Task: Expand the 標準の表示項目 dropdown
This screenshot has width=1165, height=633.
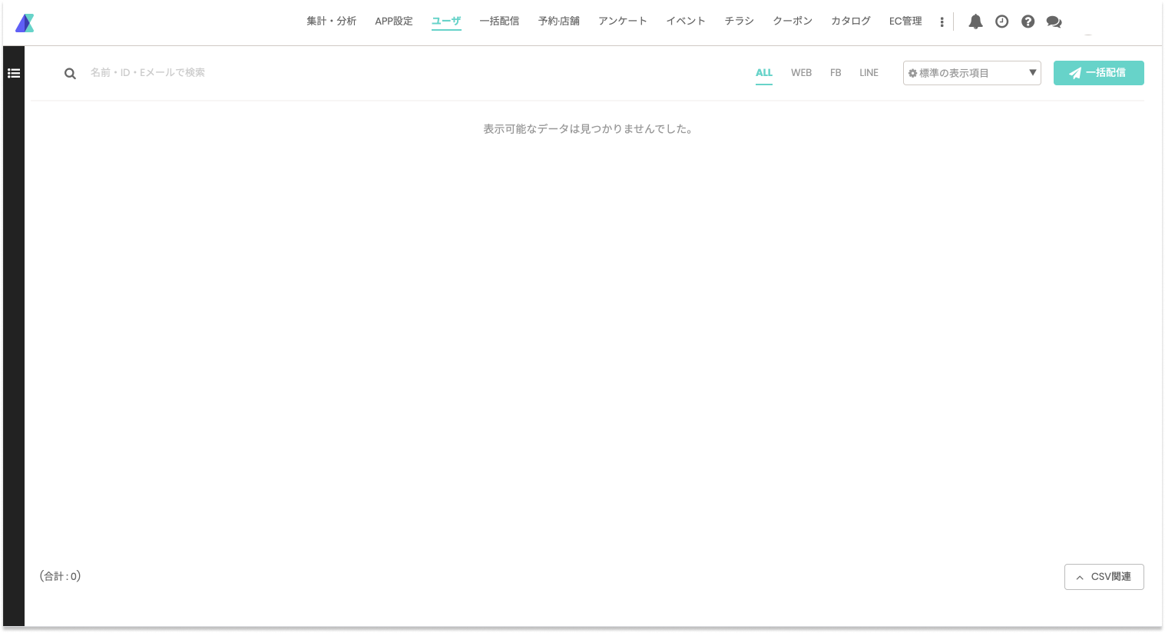Action: coord(971,73)
